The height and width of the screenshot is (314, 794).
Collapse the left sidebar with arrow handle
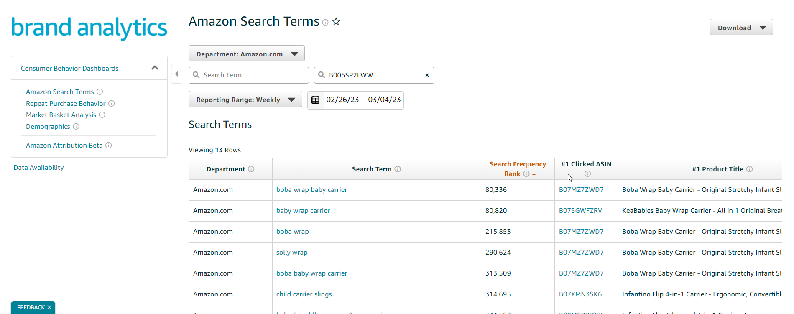(x=176, y=74)
